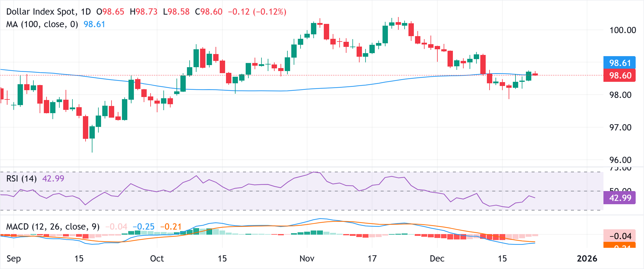Screen dimensions: 644x269
Task: Select the Nov date on the time axis
Action: 307,258
